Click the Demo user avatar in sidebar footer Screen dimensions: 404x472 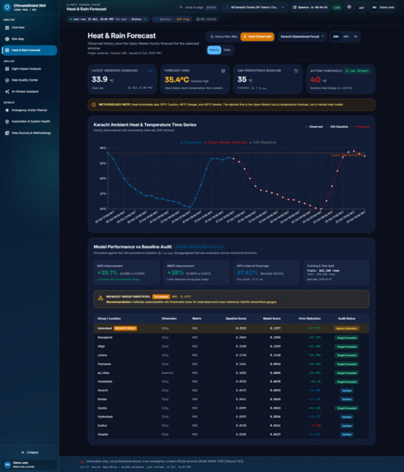point(7,465)
